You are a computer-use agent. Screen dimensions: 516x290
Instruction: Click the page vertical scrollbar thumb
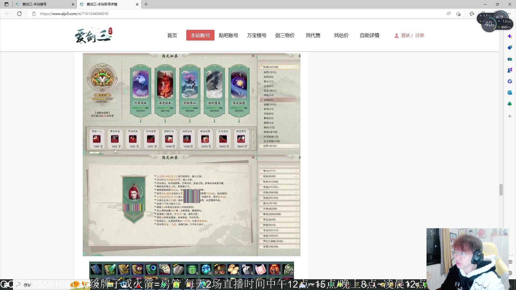(x=501, y=190)
